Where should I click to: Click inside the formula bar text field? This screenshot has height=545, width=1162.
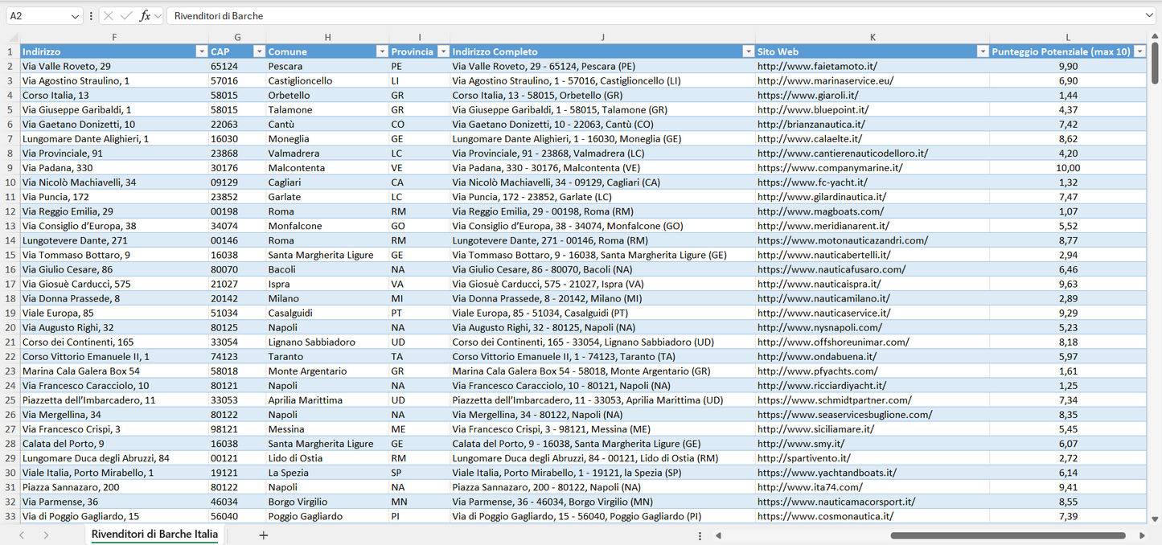pos(643,16)
